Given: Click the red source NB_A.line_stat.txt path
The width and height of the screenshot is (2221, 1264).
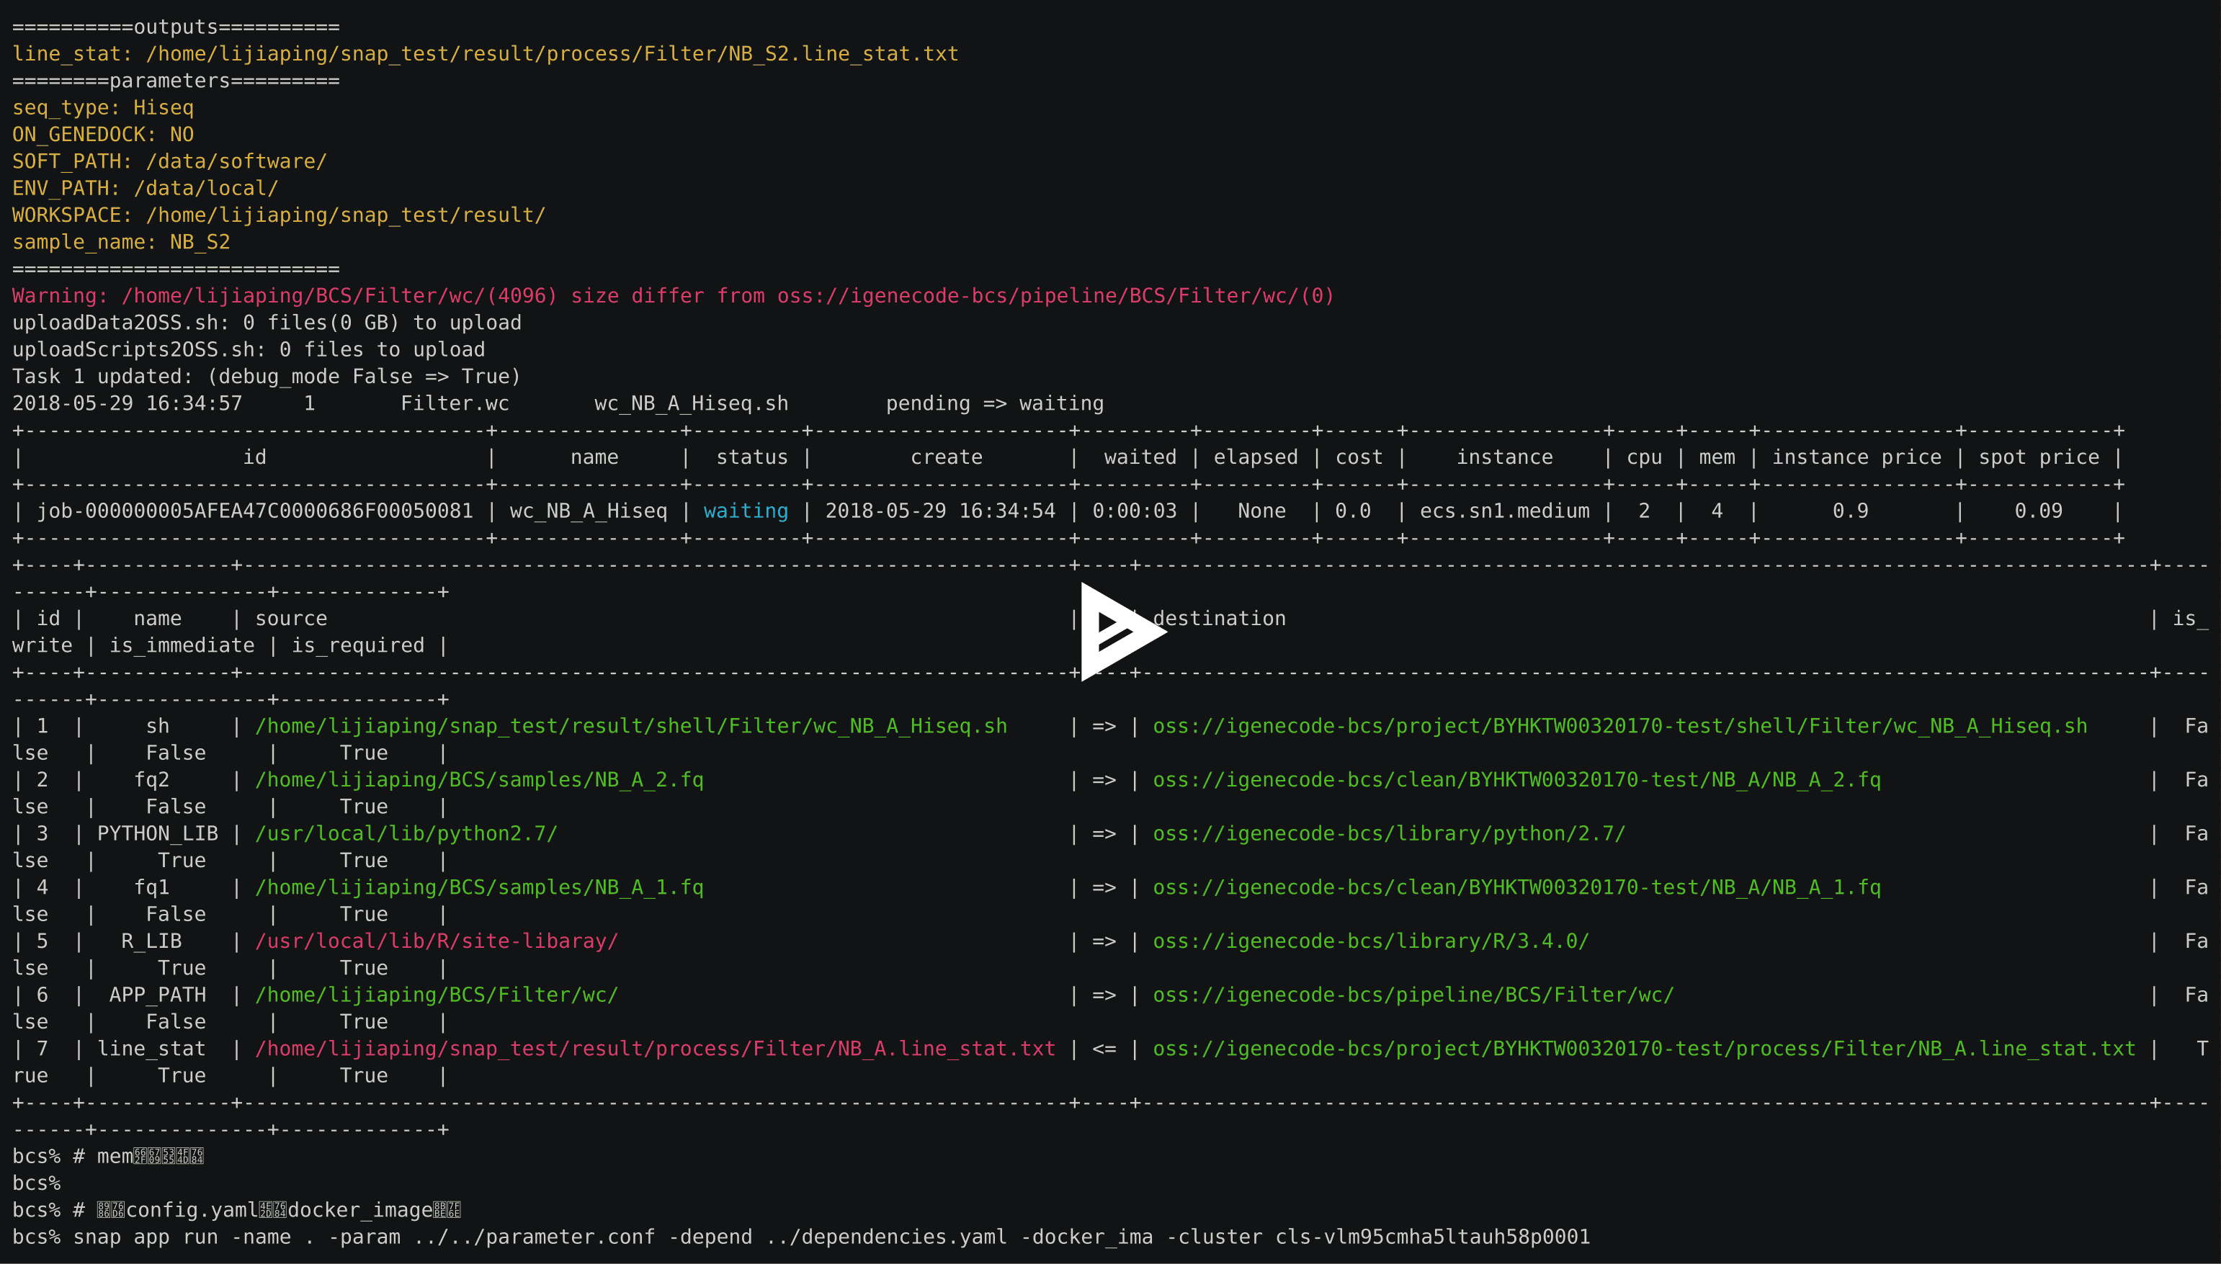Looking at the screenshot, I should (x=656, y=1049).
